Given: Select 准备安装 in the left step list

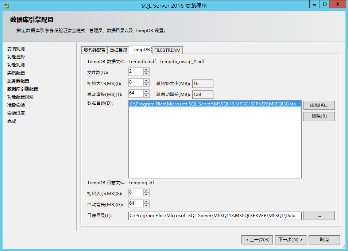Looking at the screenshot, I should [x=16, y=105].
